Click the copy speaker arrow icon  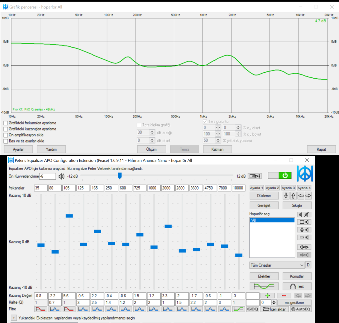point(304,247)
